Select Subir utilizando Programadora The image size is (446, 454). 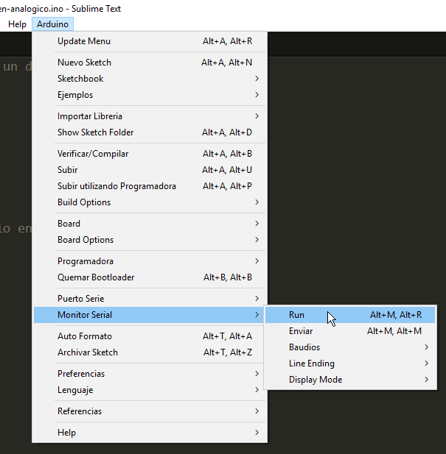click(116, 186)
